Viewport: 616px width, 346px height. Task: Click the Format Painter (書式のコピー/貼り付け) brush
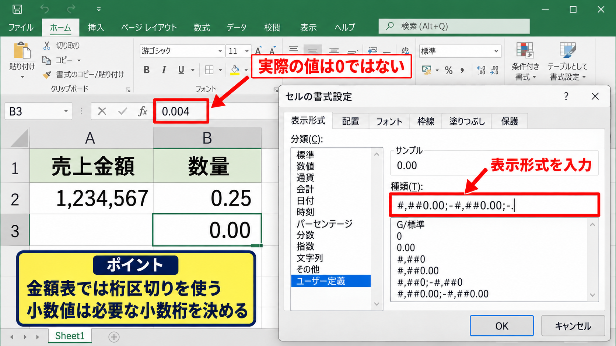coord(47,75)
